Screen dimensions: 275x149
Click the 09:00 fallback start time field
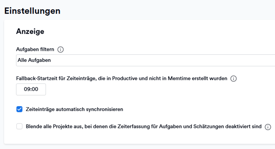pyautogui.click(x=31, y=89)
